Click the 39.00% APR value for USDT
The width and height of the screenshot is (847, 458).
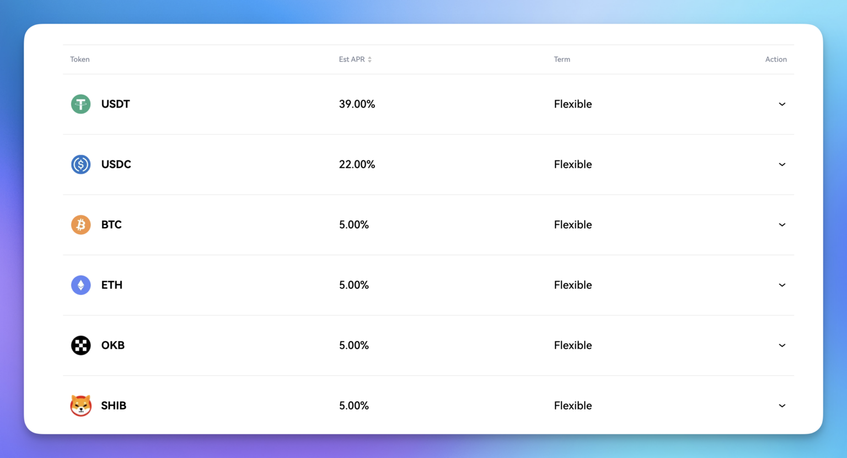click(357, 104)
